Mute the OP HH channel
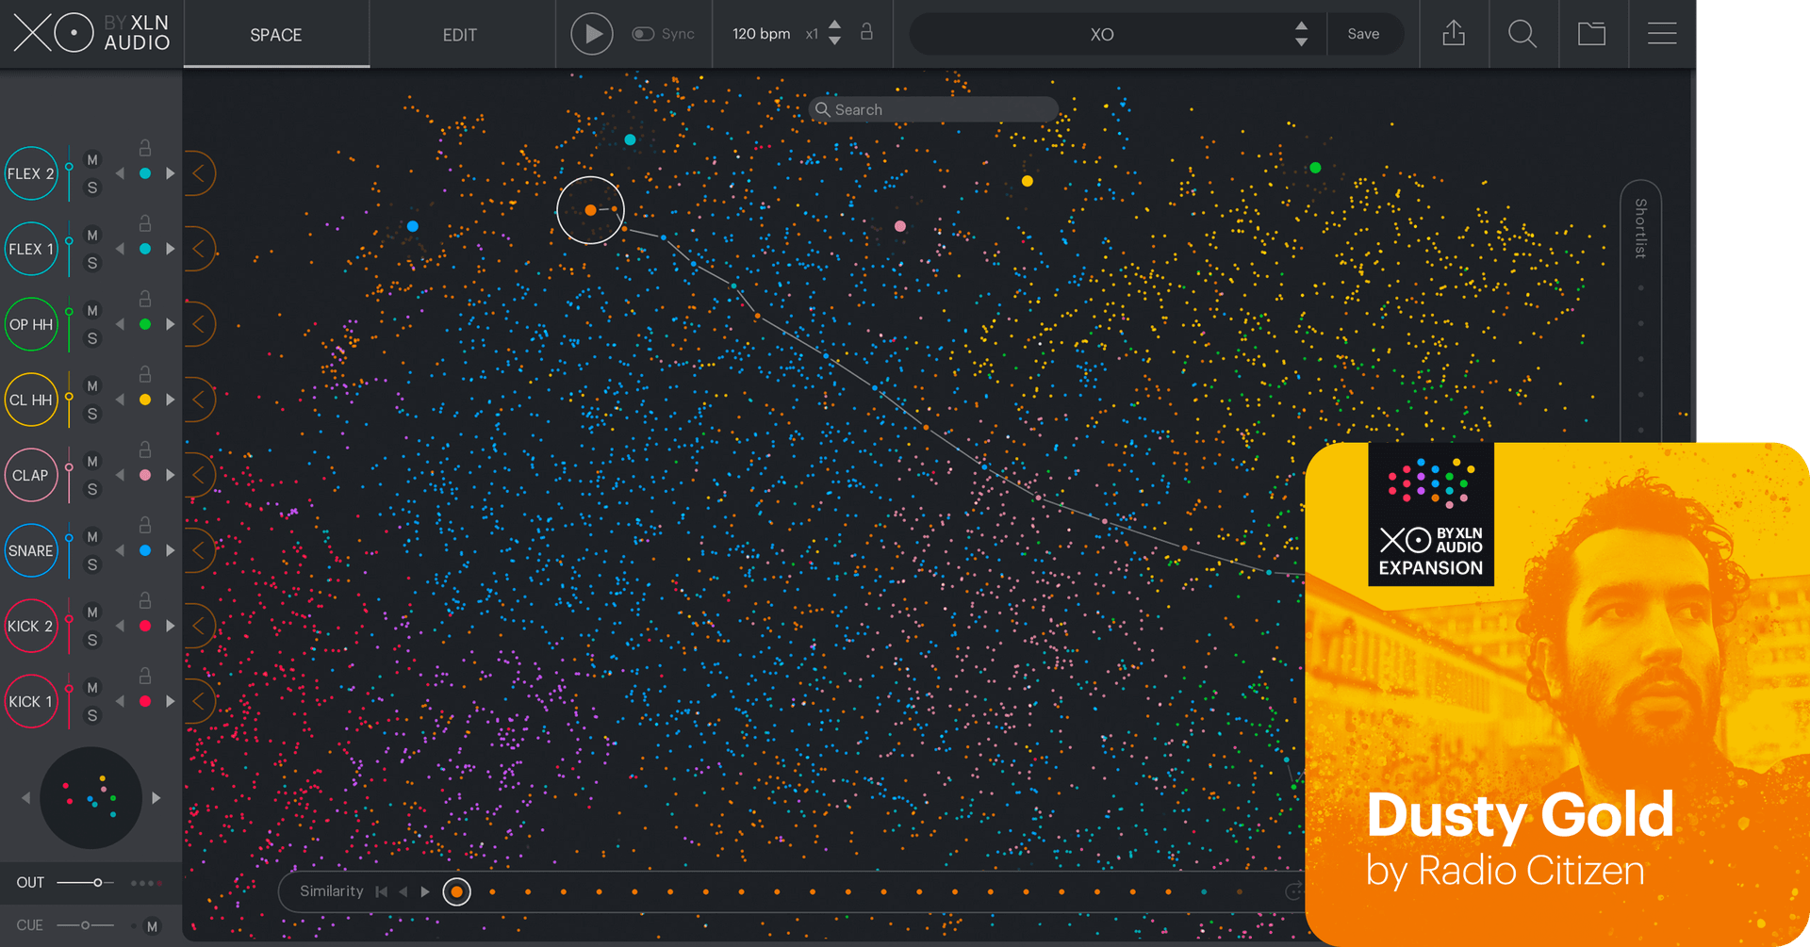Viewport: 1810px width, 947px height. [x=92, y=311]
